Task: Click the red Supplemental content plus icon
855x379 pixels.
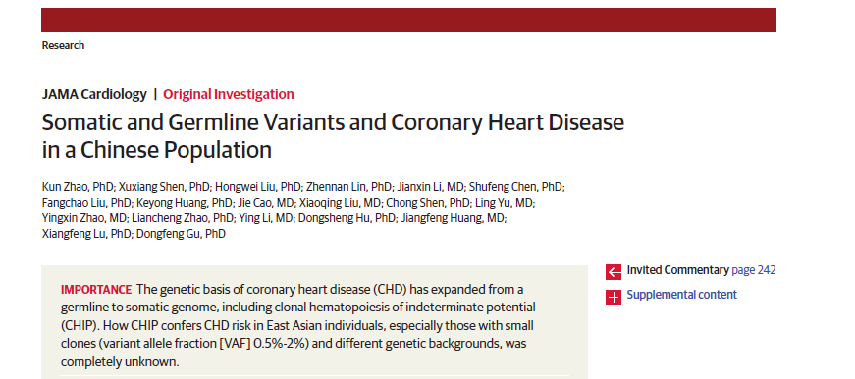Action: (x=614, y=297)
